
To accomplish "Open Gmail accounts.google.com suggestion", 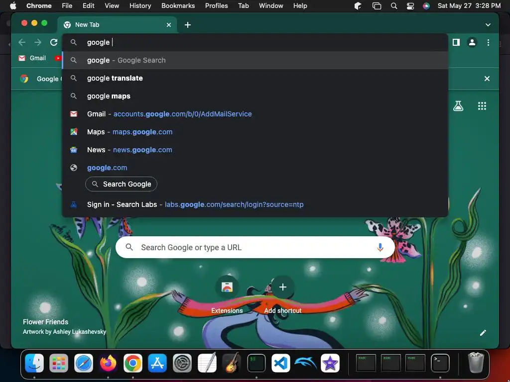I will coord(255,114).
